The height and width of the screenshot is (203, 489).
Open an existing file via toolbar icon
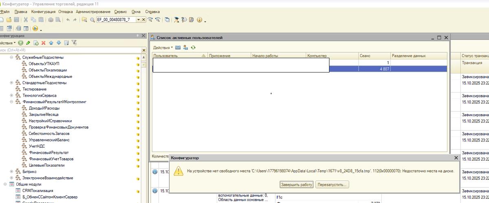click(9, 20)
